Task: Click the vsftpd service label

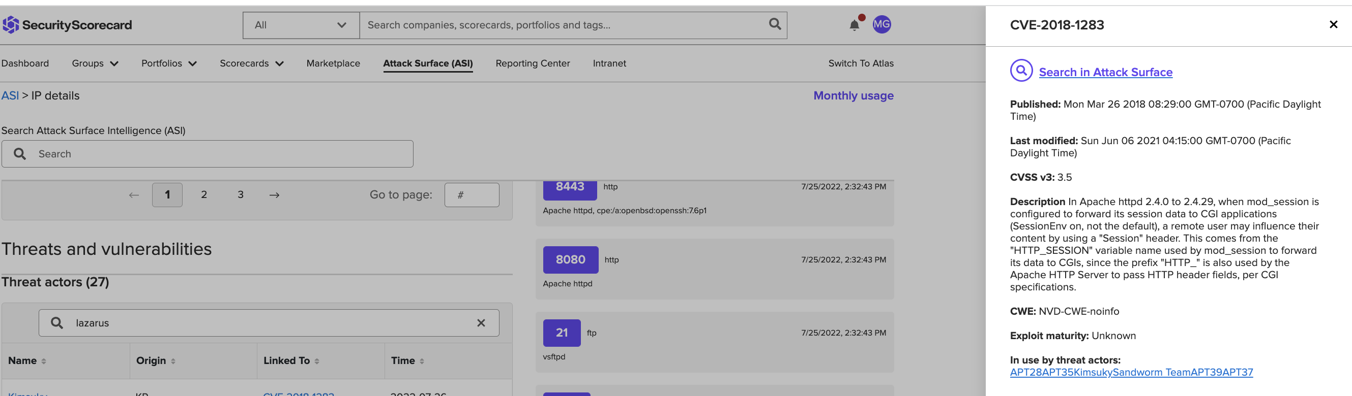Action: 554,357
